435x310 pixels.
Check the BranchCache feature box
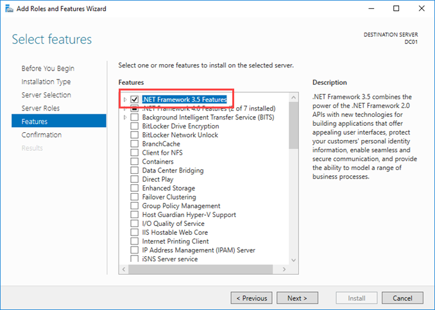pos(135,144)
